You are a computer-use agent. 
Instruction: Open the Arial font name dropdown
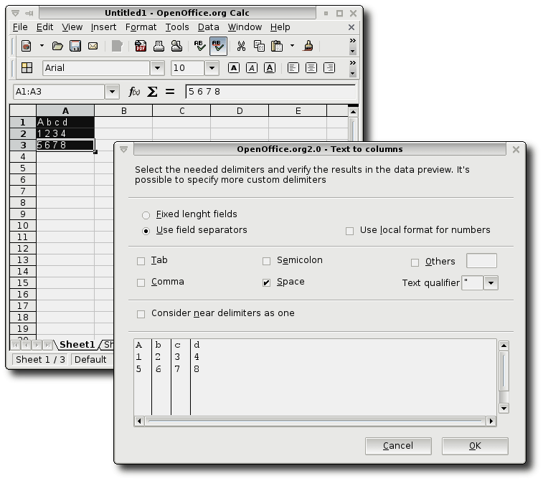pos(157,68)
